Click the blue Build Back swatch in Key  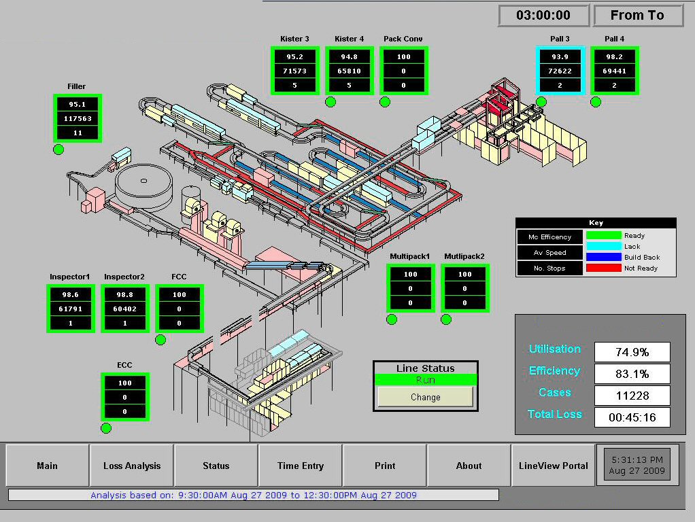(604, 257)
